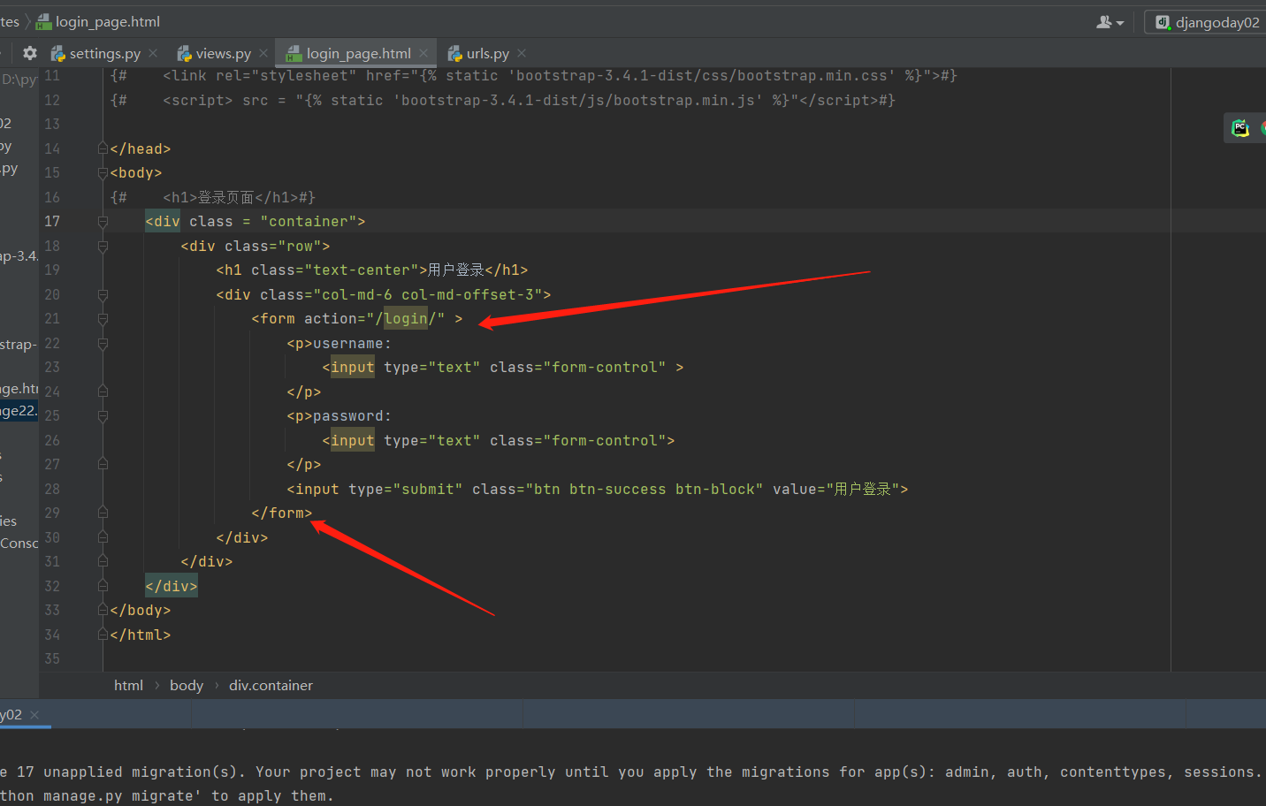
Task: Click login_page.html in the top navigation path
Action: click(x=108, y=22)
